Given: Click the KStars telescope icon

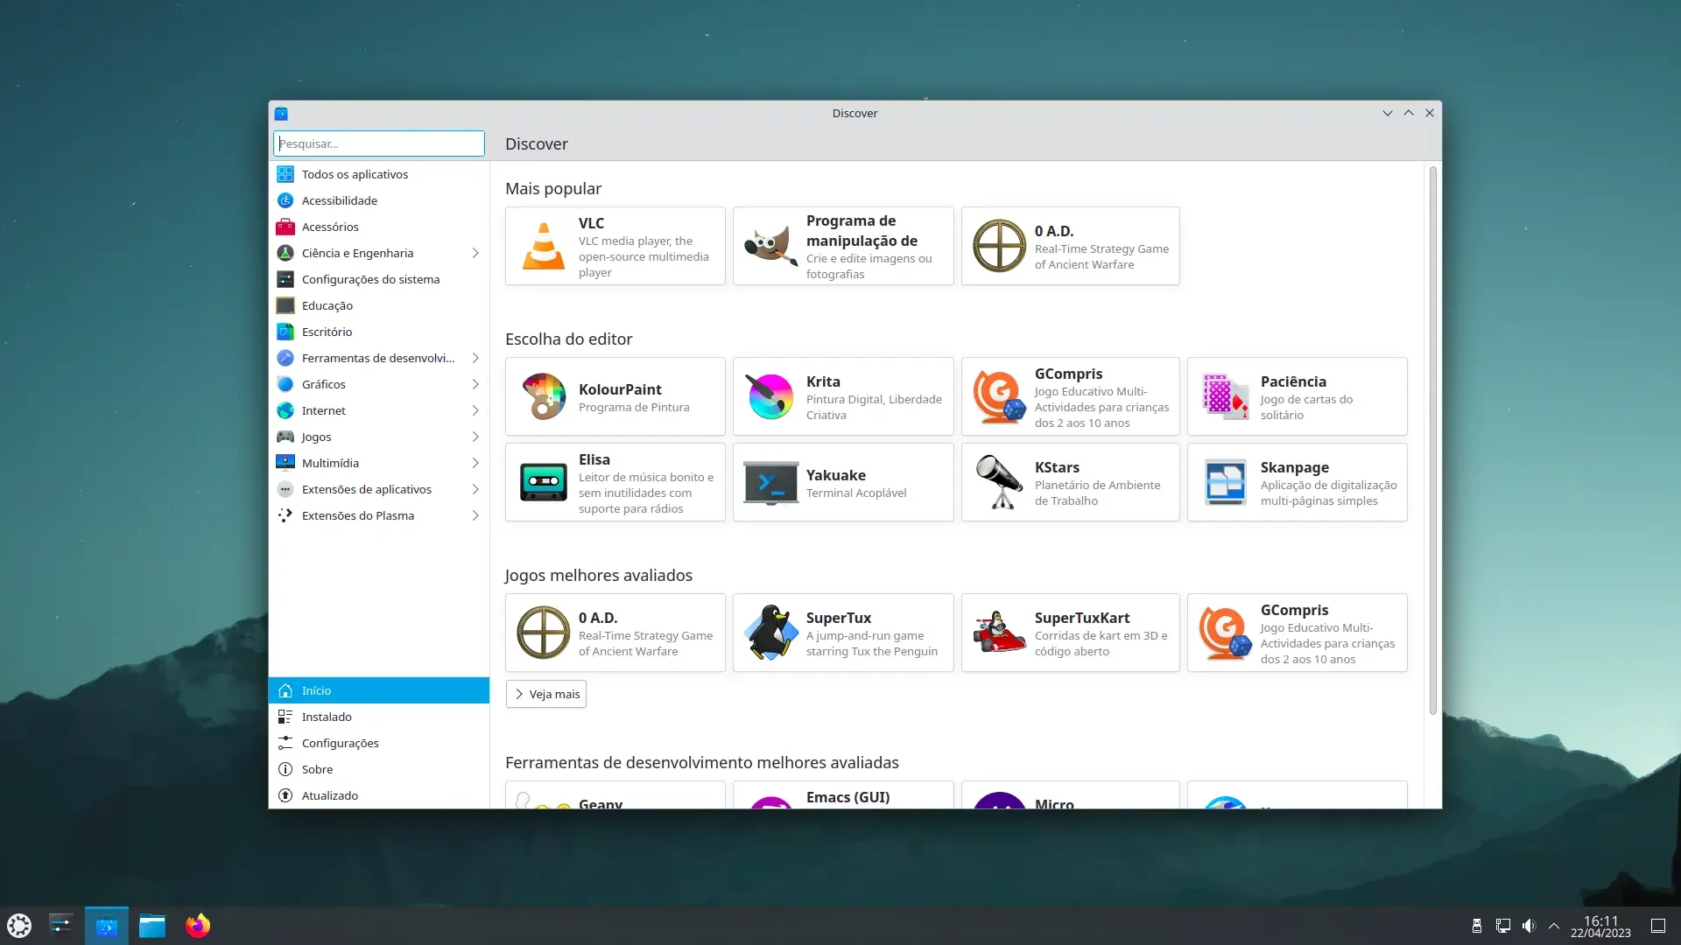Looking at the screenshot, I should click(x=999, y=482).
